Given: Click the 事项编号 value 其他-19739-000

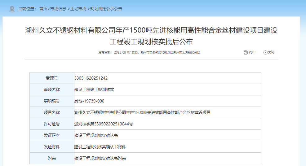Looking at the screenshot, I should tap(89, 101).
